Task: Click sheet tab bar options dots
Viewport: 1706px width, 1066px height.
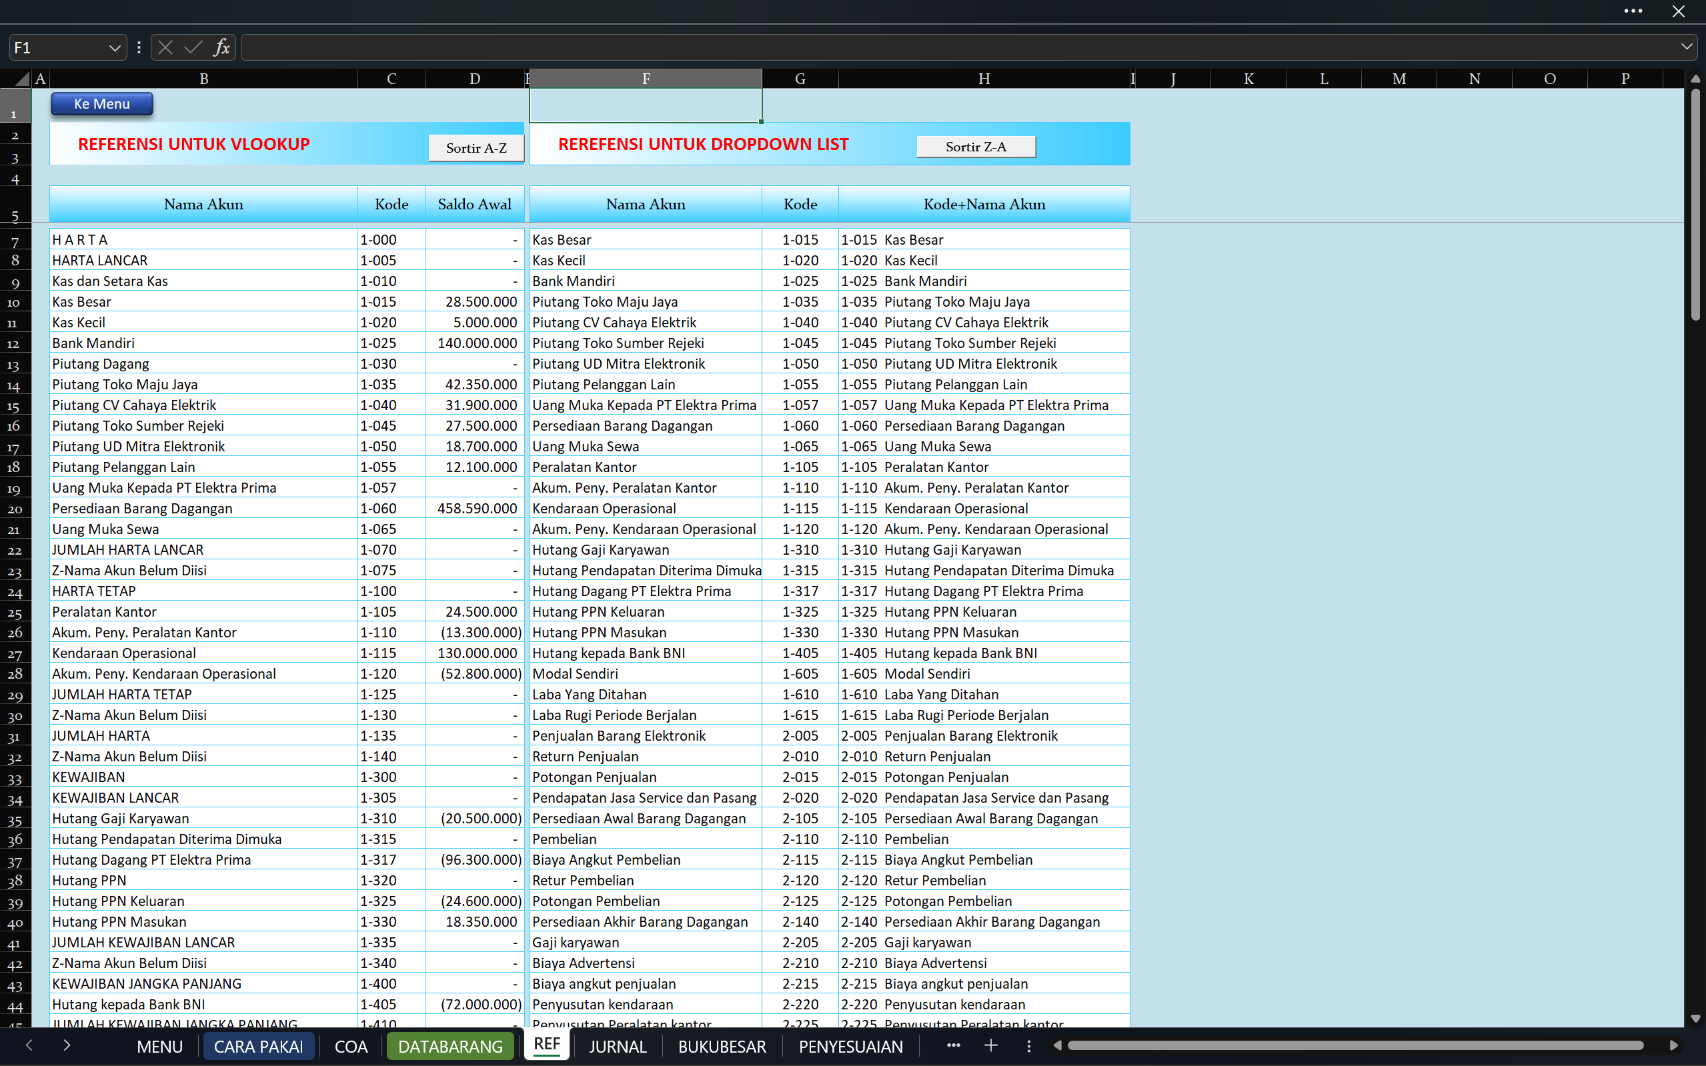Action: [x=1029, y=1046]
